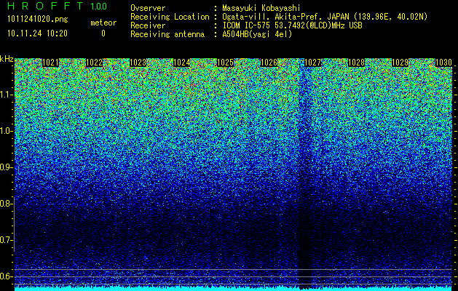Click the 1026 time marker
This screenshot has width=458, height=291.
[269, 63]
